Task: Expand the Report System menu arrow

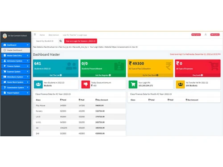Action: pyautogui.click(x=28, y=93)
